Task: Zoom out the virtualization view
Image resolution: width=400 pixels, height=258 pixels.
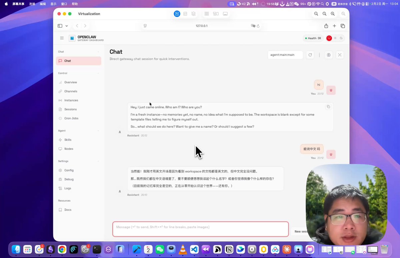Action: [316, 14]
